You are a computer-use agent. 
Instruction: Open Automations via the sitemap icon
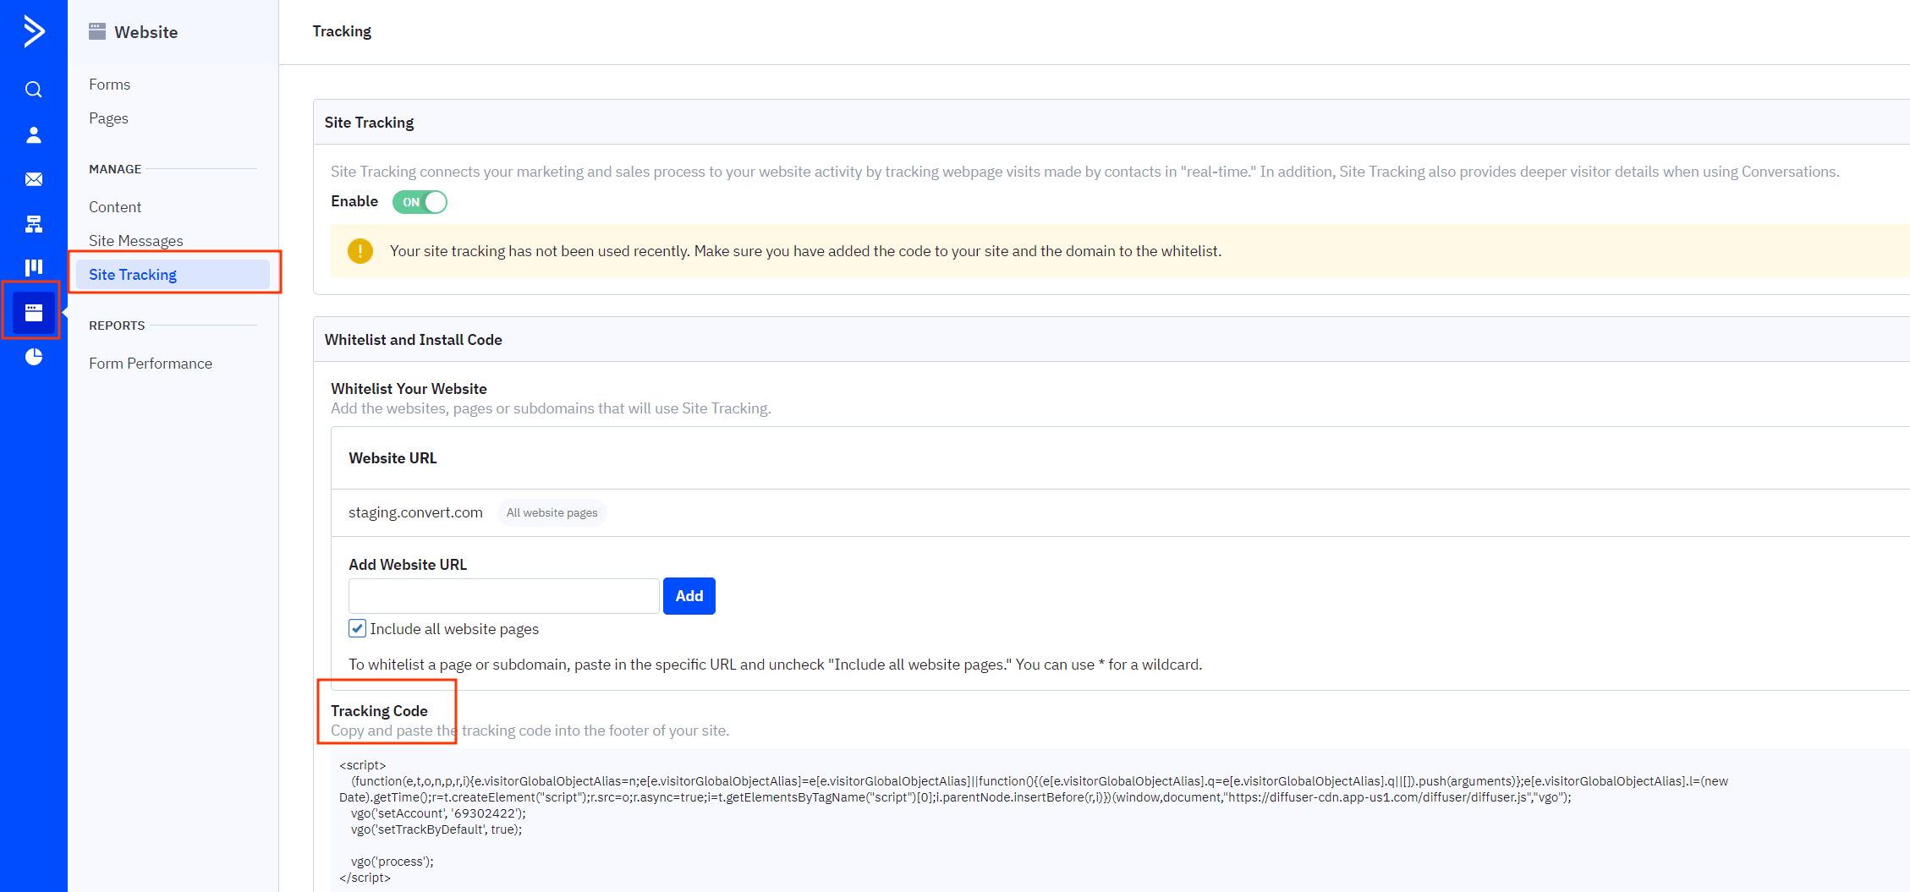point(33,223)
